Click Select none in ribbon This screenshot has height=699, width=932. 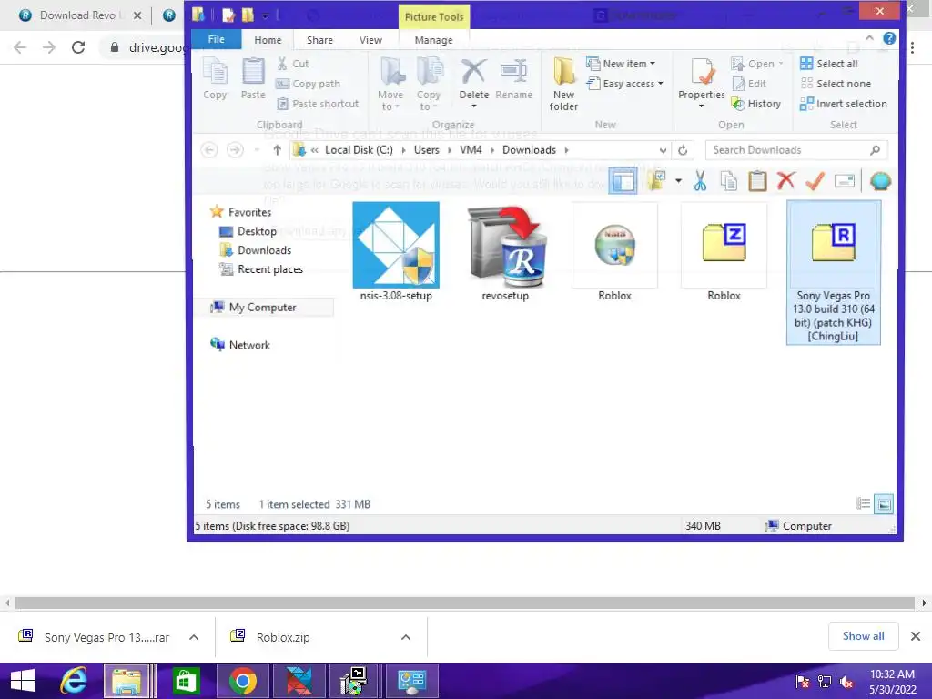[836, 84]
